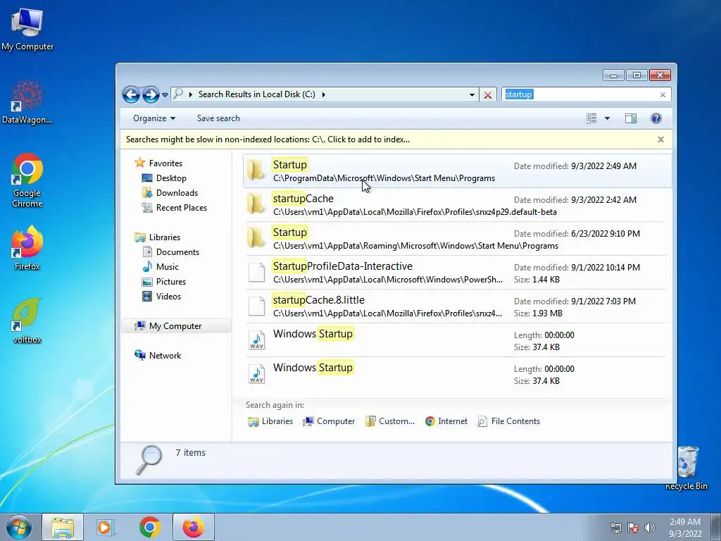This screenshot has width=721, height=541.
Task: Click Action Center flag tray icon
Action: tap(633, 528)
